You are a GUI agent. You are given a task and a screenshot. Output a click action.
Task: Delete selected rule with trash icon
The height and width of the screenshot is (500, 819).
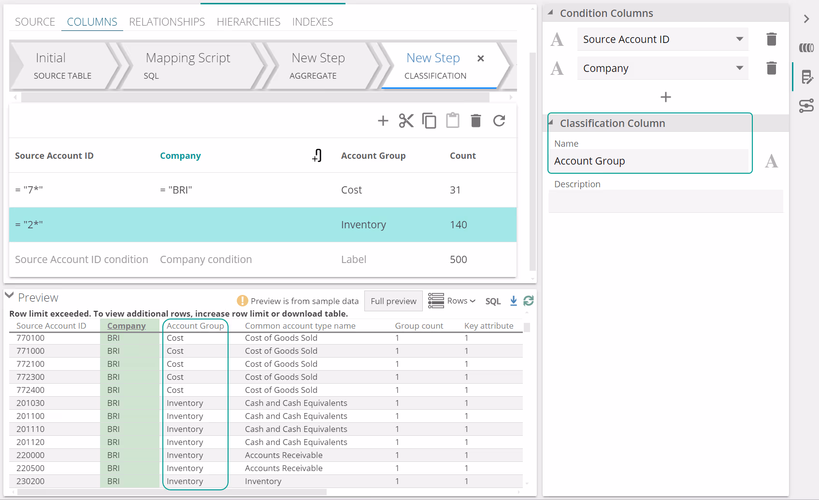coord(475,121)
